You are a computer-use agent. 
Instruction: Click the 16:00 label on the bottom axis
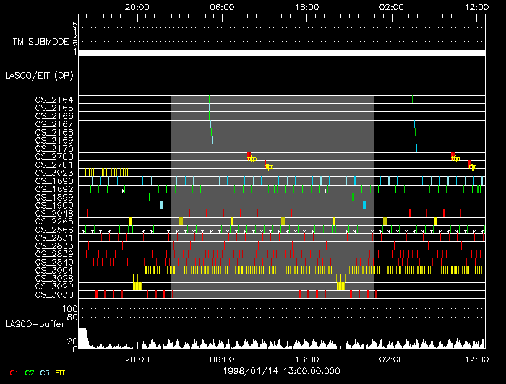307,359
